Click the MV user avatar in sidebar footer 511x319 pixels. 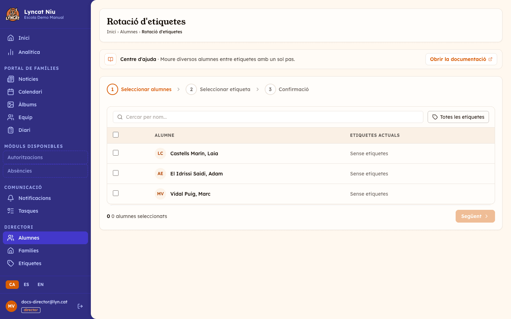coord(11,306)
